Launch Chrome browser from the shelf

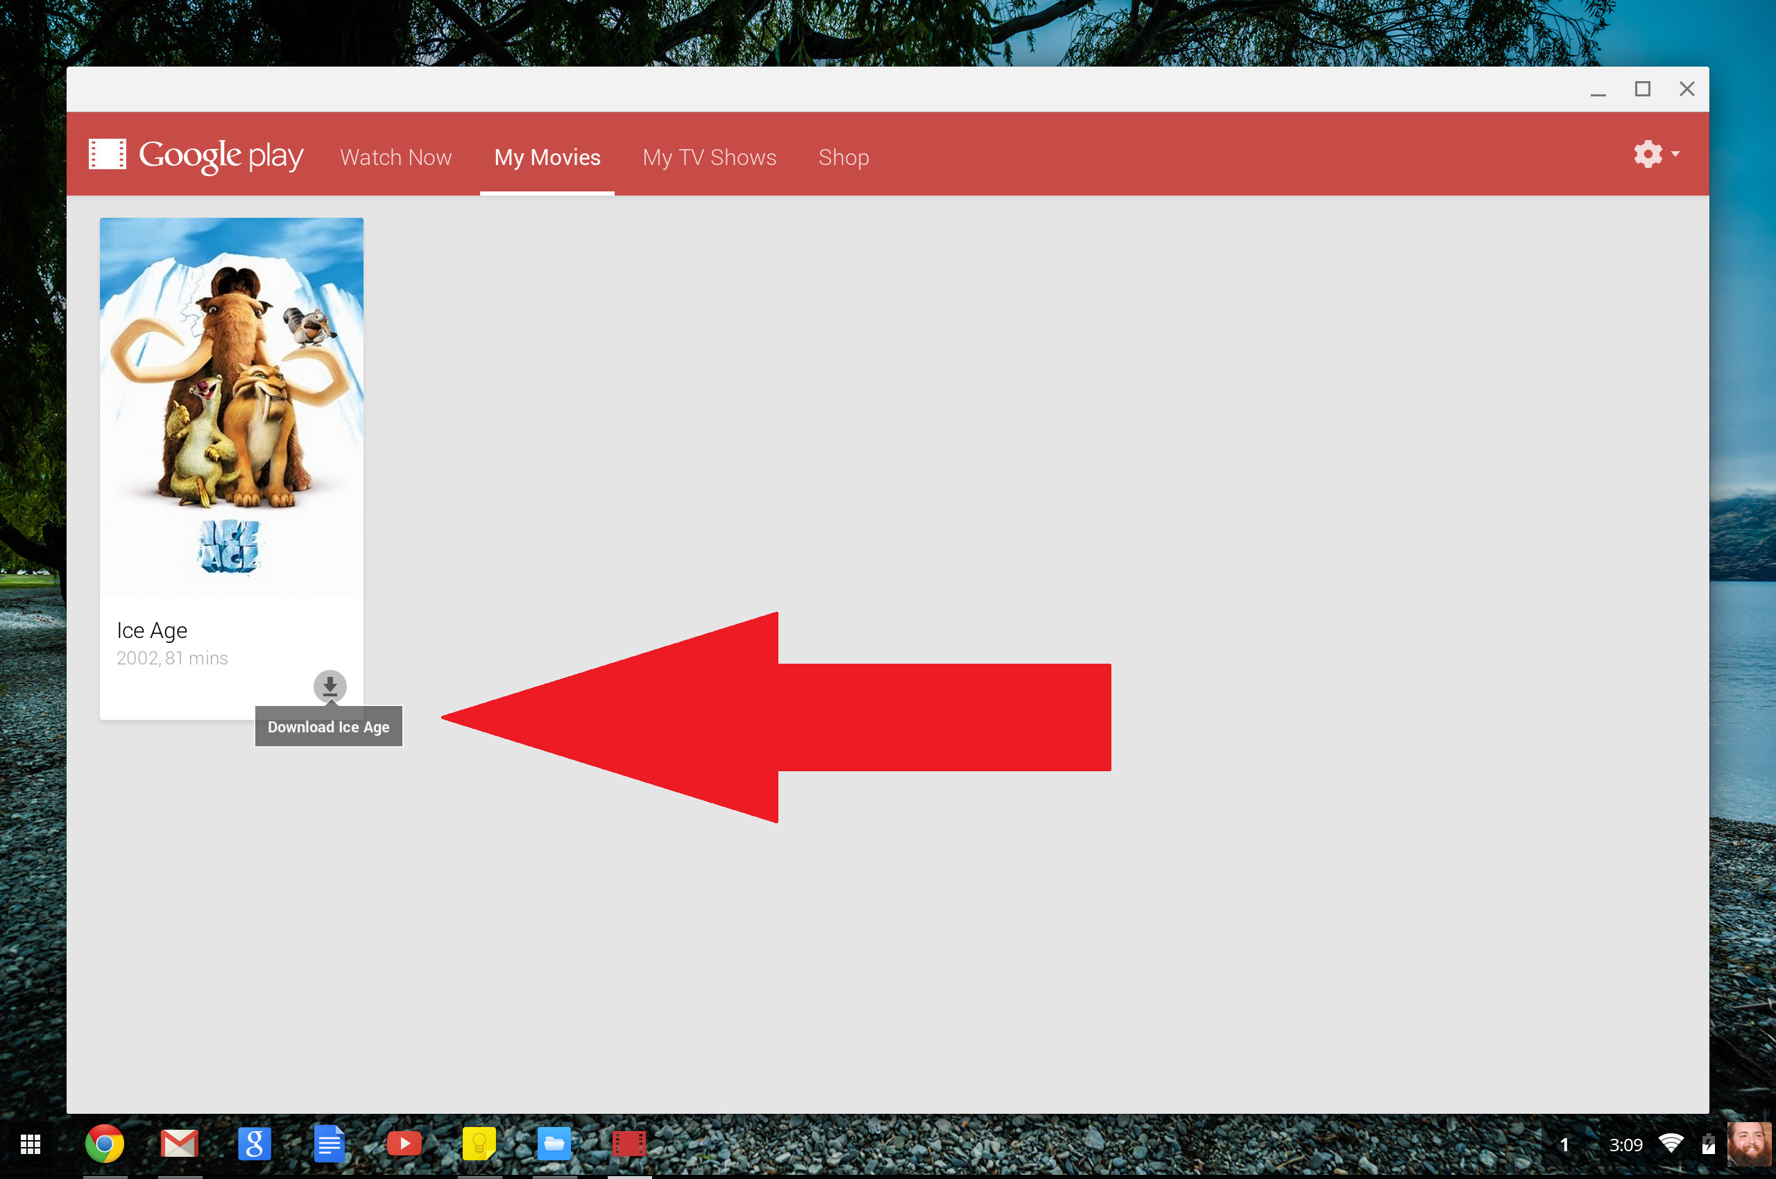tap(105, 1144)
